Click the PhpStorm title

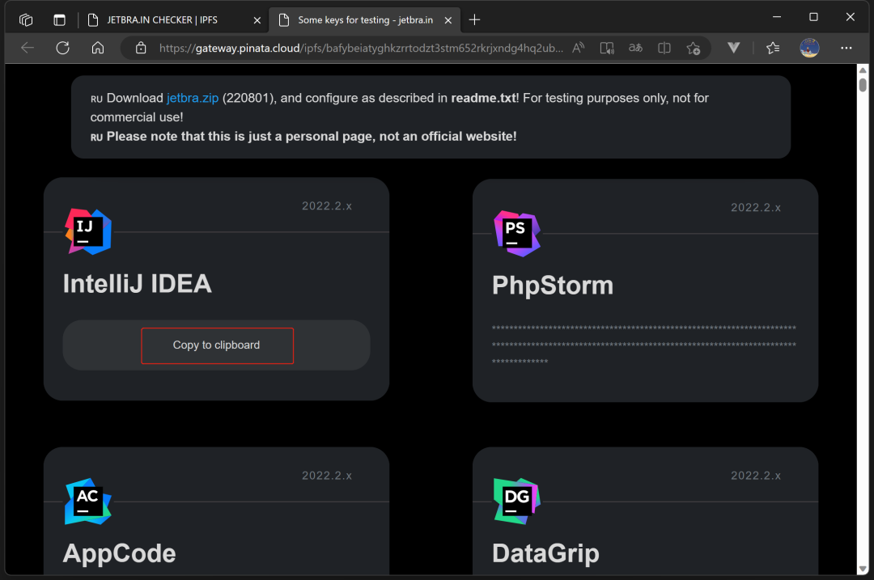tap(553, 286)
